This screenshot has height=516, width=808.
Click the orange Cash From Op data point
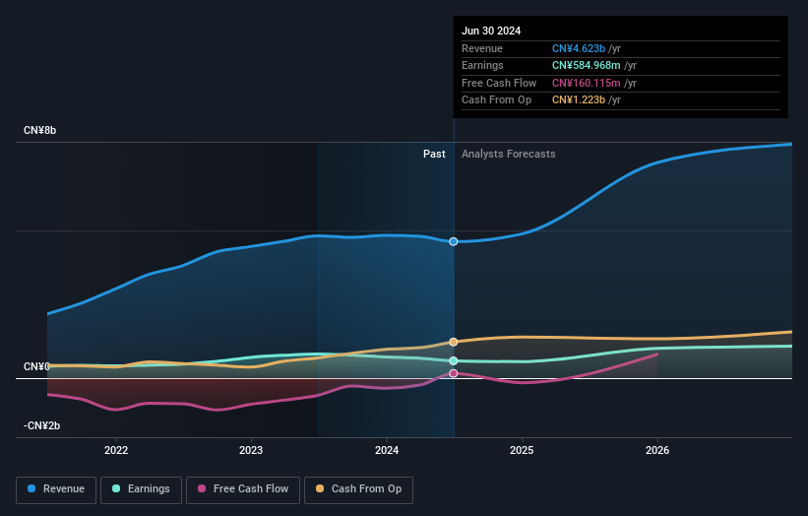[x=454, y=342]
